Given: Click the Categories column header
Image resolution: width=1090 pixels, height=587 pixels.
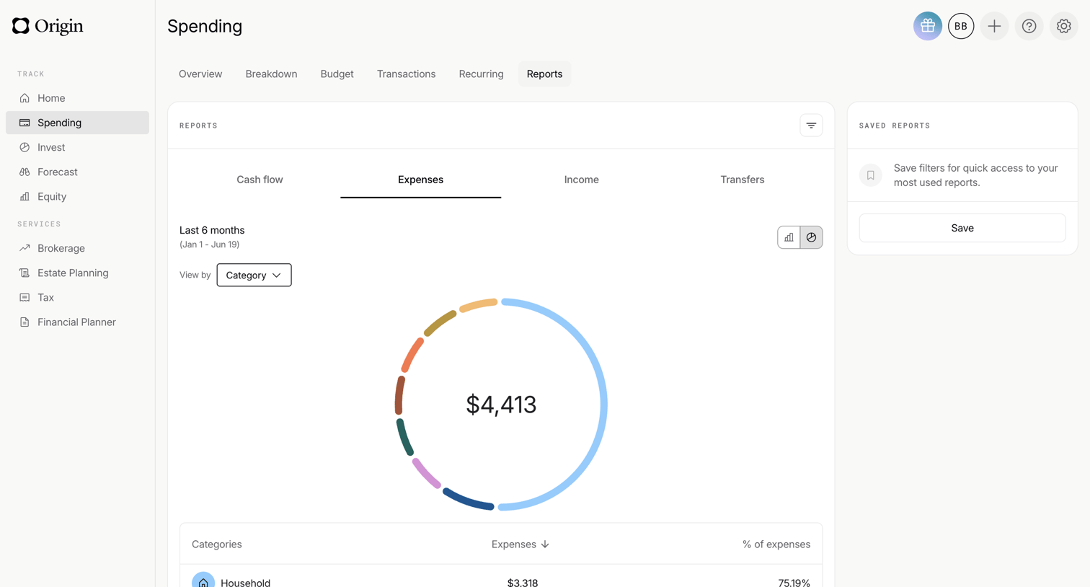Looking at the screenshot, I should (217, 544).
